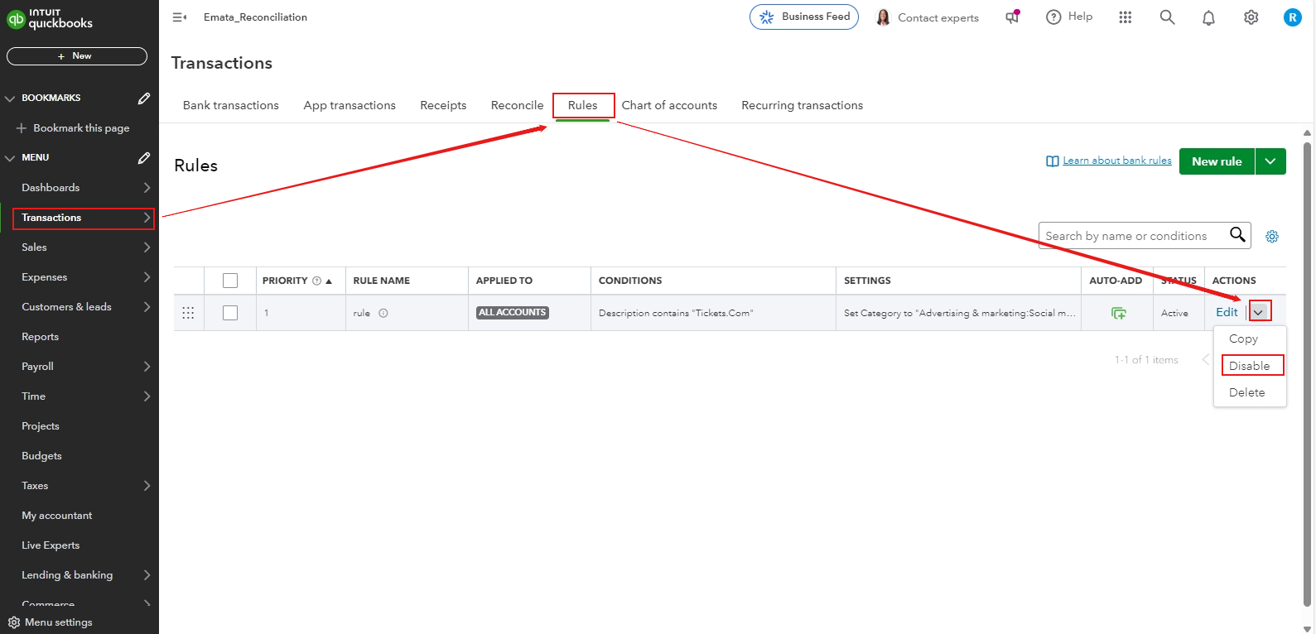Toggle the rule actions dropdown arrow
Viewport: 1316px width, 634px height.
pos(1259,312)
